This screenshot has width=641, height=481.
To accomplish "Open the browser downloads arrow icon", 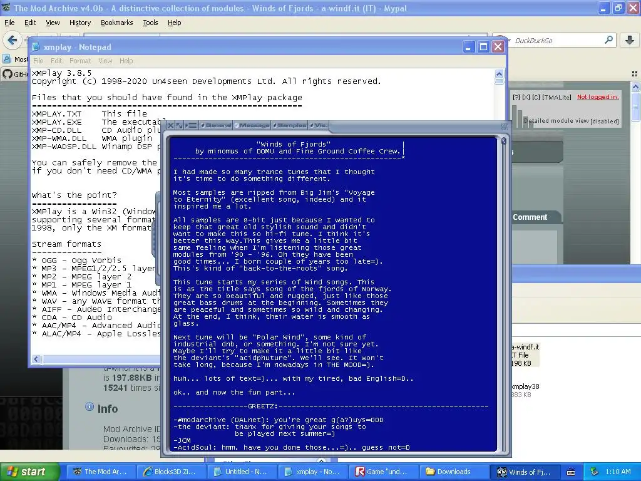I will tap(630, 40).
